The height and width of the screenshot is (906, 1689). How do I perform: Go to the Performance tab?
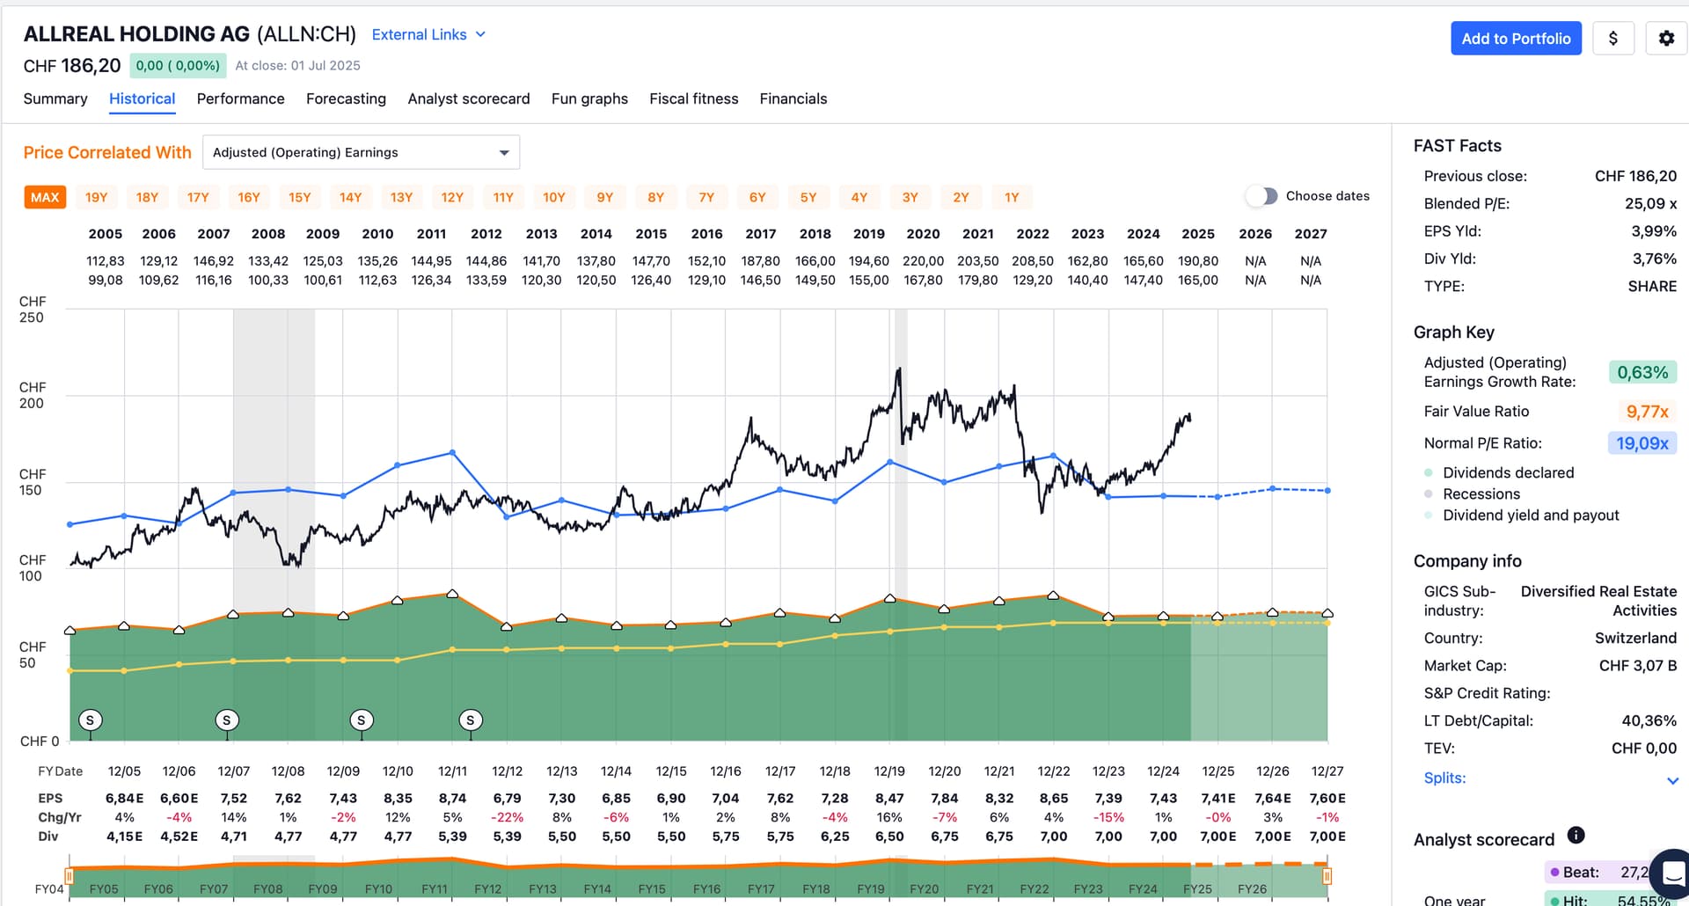pyautogui.click(x=240, y=99)
